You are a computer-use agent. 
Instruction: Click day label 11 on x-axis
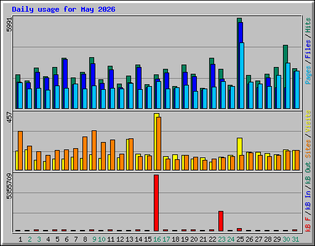click(x=111, y=239)
